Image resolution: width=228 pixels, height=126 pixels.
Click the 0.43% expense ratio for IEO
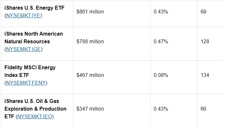pos(161,109)
